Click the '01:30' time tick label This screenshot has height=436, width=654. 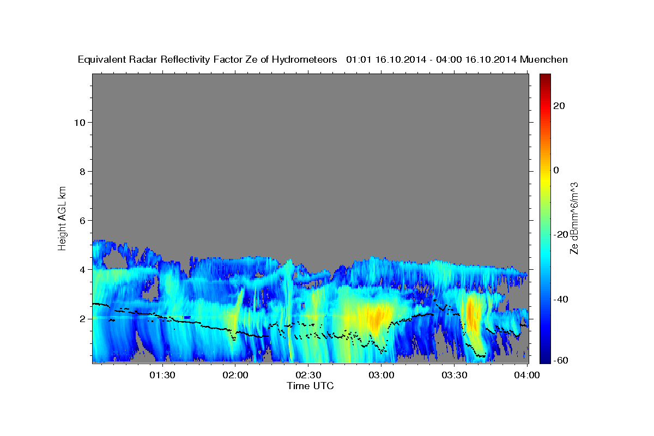tap(162, 375)
